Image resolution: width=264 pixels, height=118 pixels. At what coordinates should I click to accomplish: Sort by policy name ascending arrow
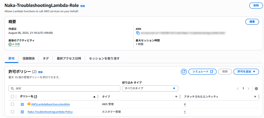click(94, 97)
